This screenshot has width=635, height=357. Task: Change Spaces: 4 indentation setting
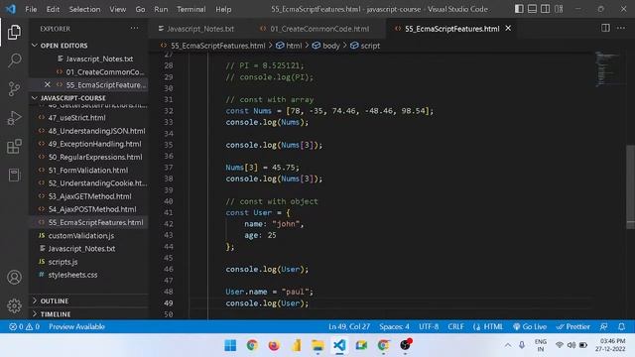click(394, 326)
